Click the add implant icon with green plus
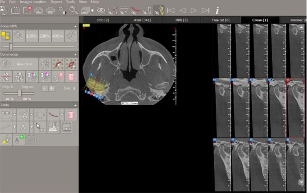The height and width of the screenshot is (193, 307). click(19, 140)
